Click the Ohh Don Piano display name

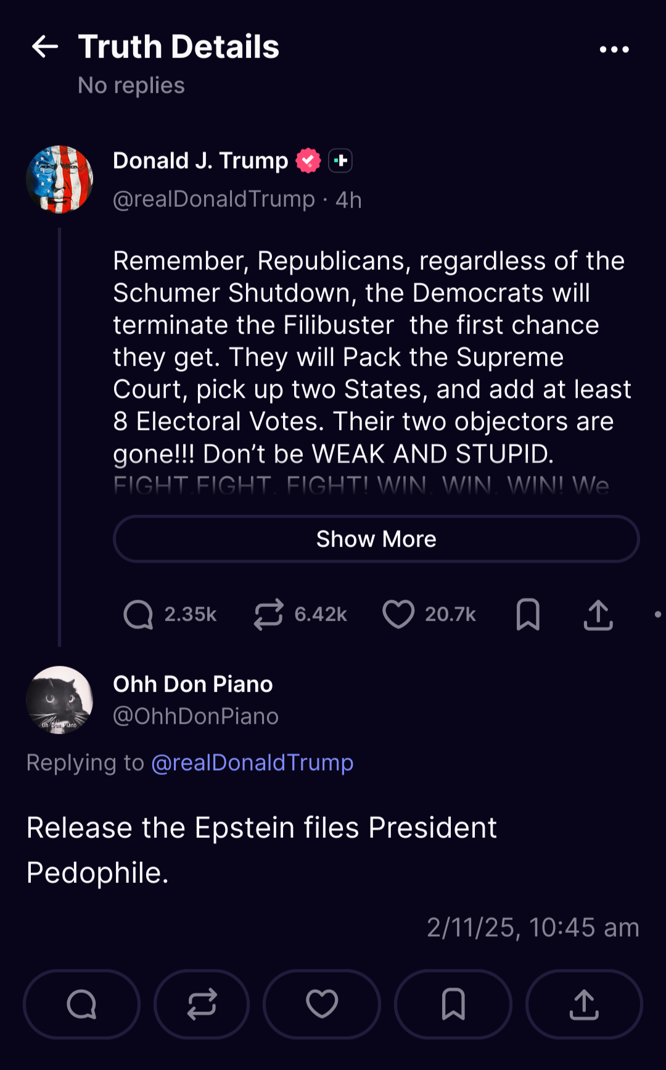[x=193, y=684]
